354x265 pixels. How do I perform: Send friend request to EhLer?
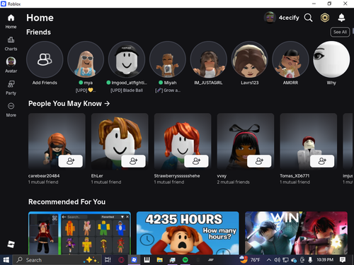coord(133,161)
